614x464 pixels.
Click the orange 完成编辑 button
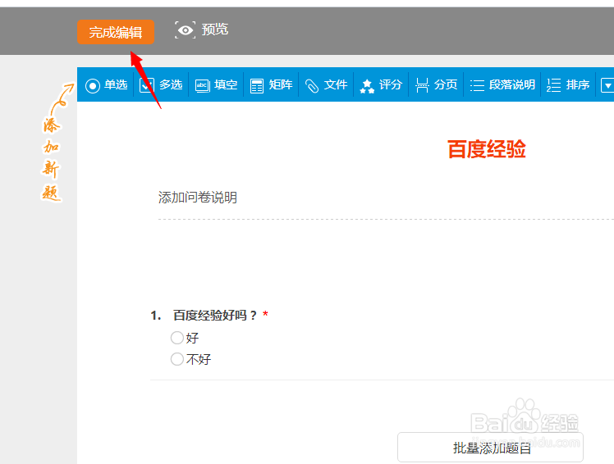[x=116, y=32]
